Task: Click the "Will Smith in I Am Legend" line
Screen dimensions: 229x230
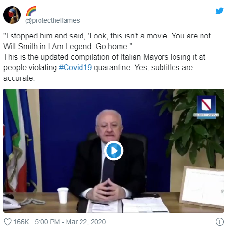Action: [67, 46]
